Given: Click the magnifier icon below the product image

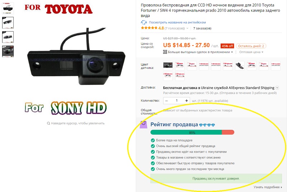Looking at the screenshot, I should 48,123.
